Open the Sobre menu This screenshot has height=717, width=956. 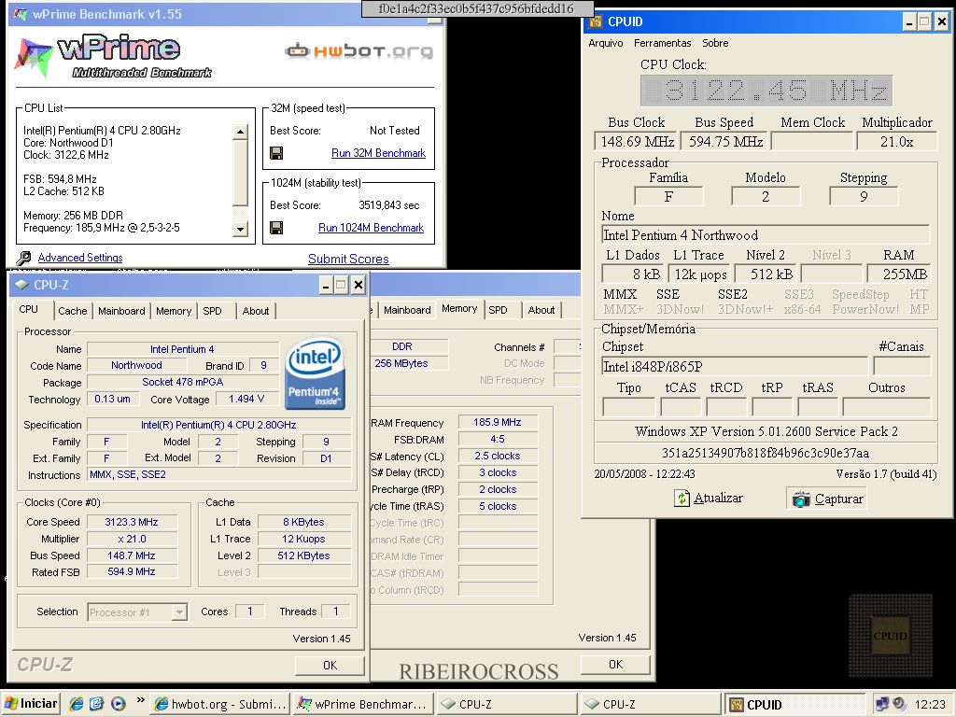[x=715, y=43]
